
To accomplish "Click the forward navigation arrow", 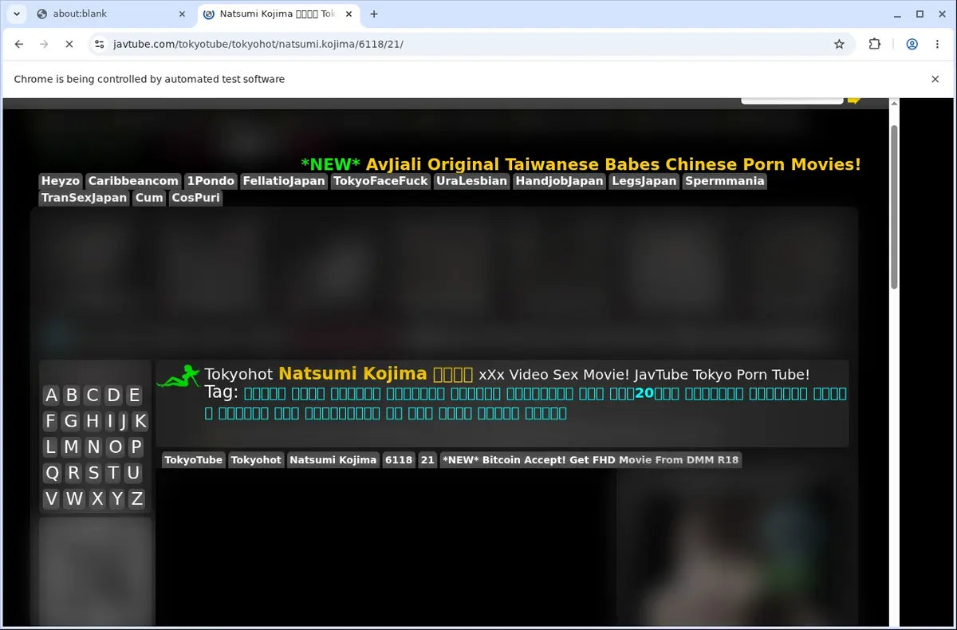I will 44,44.
